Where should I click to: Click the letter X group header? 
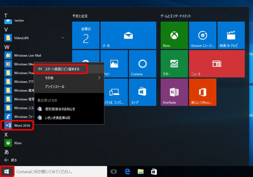6,135
